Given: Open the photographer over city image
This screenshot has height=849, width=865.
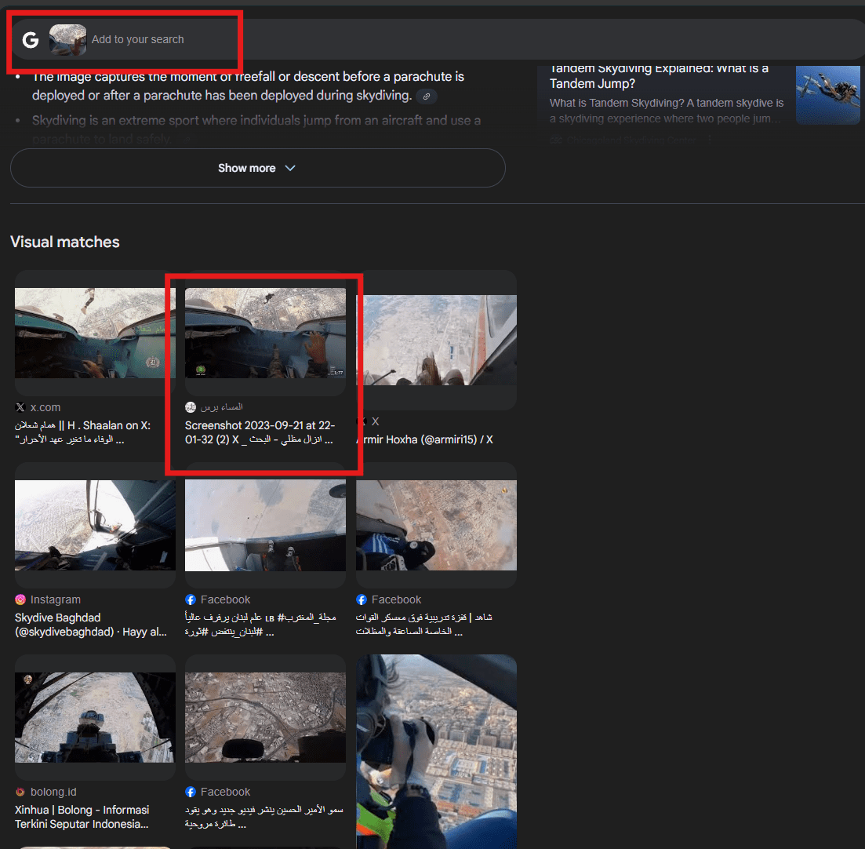Looking at the screenshot, I should click(x=436, y=749).
